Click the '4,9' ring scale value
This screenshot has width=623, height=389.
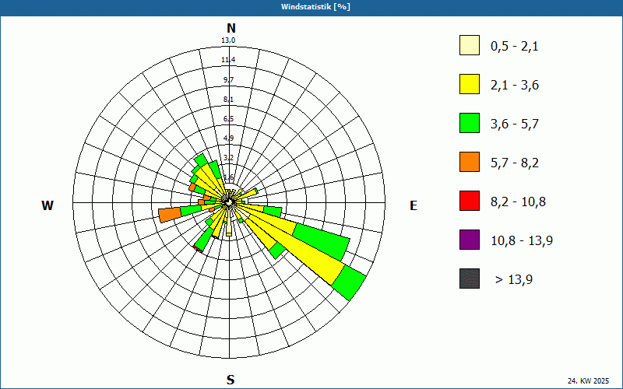click(x=228, y=138)
